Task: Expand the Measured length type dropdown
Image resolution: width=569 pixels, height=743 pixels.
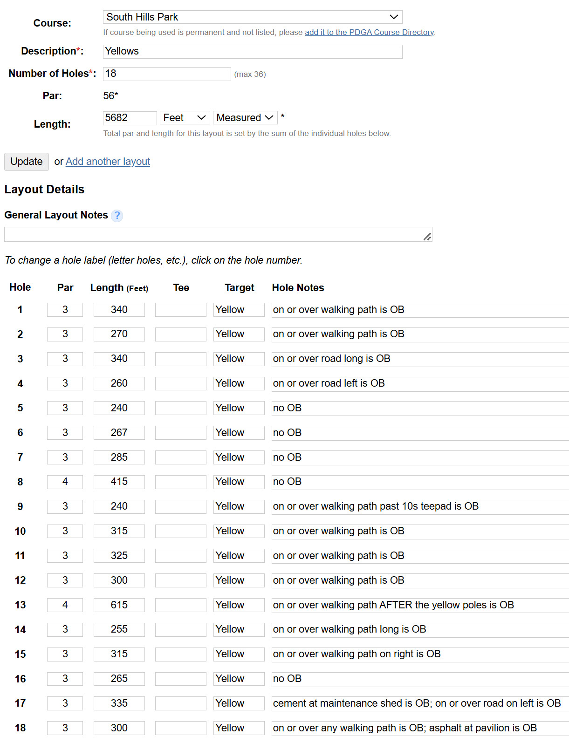Action: [245, 118]
